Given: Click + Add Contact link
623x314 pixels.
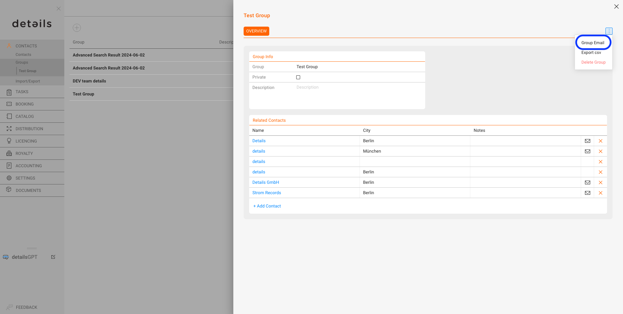Looking at the screenshot, I should click(x=267, y=206).
